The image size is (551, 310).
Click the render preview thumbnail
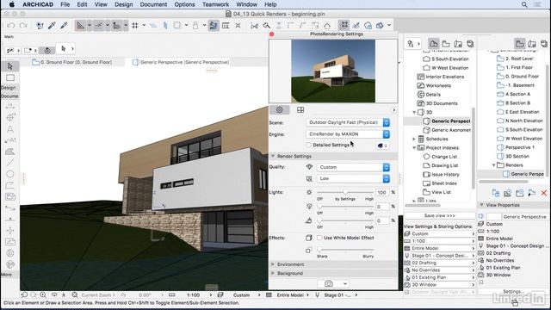[x=333, y=71]
